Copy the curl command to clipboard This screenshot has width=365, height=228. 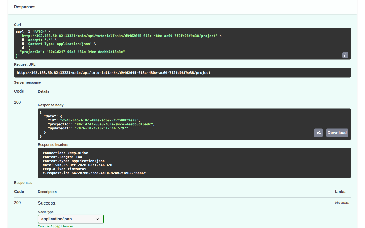345,55
